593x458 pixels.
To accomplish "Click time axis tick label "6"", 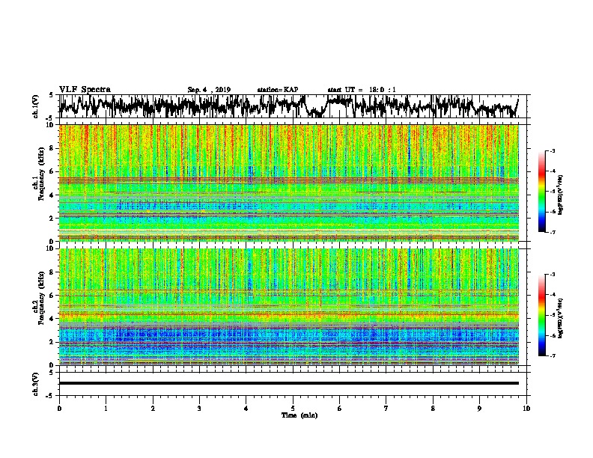I will coord(340,409).
